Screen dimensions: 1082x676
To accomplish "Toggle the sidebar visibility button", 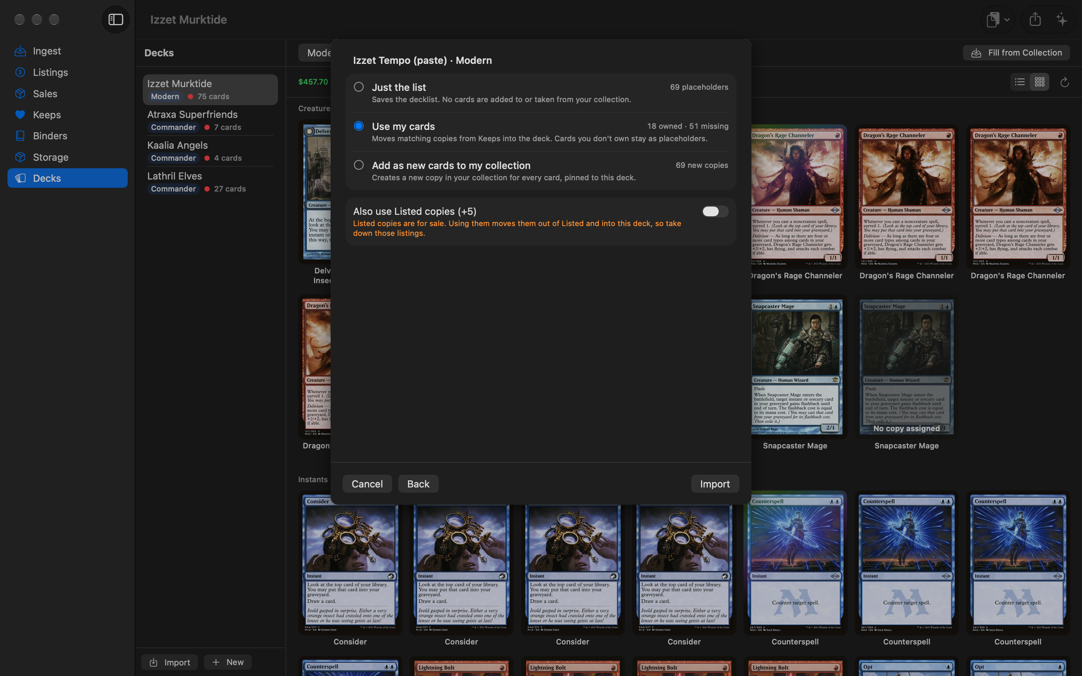I will 116,19.
